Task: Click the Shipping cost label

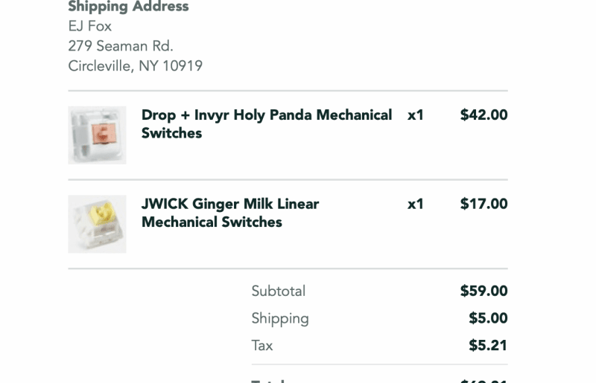Action: 279,318
